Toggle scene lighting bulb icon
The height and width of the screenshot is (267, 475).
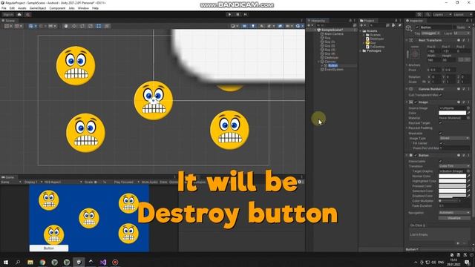[253, 26]
